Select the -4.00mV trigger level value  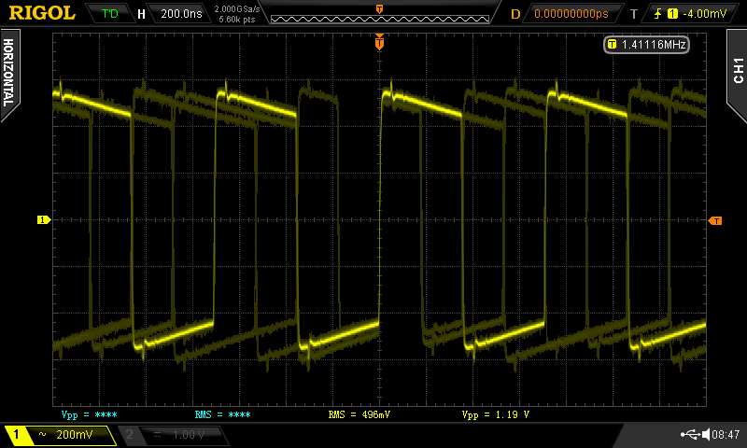(x=705, y=14)
